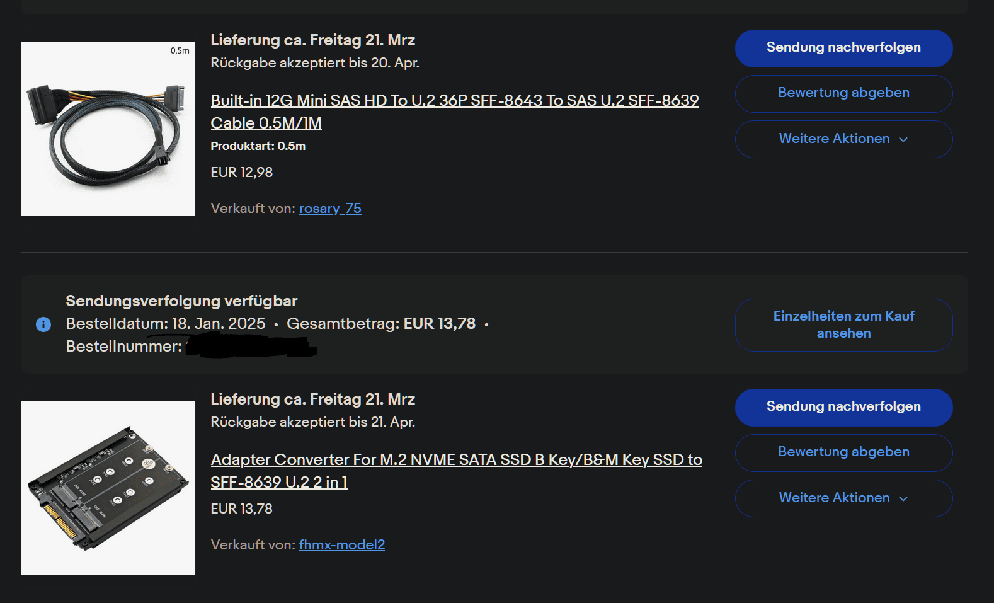994x603 pixels.
Task: Track shipment for the SAS HD cable
Action: [x=843, y=48]
